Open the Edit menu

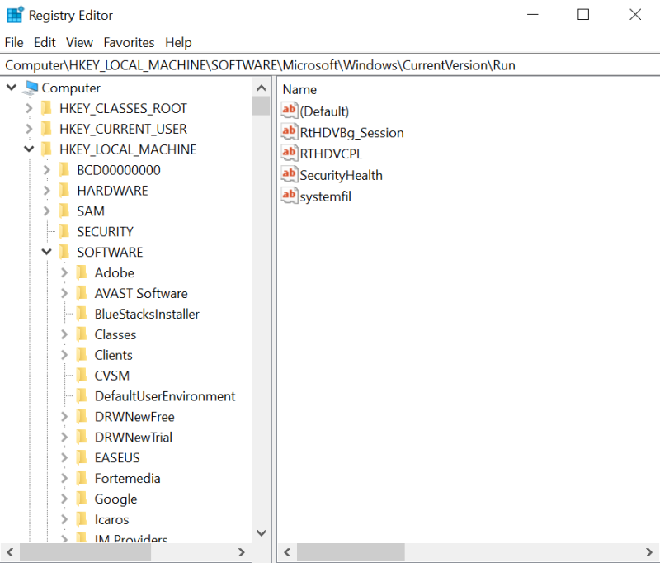click(45, 43)
